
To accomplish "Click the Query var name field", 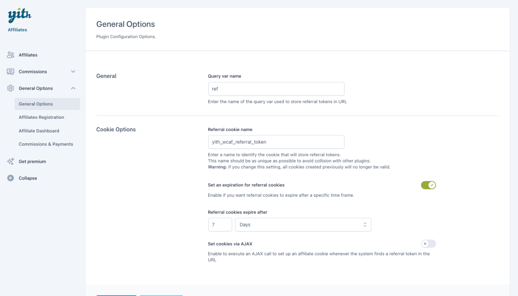I will [x=276, y=89].
